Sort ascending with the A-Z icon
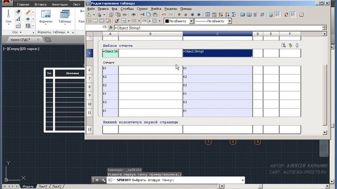 point(221,15)
